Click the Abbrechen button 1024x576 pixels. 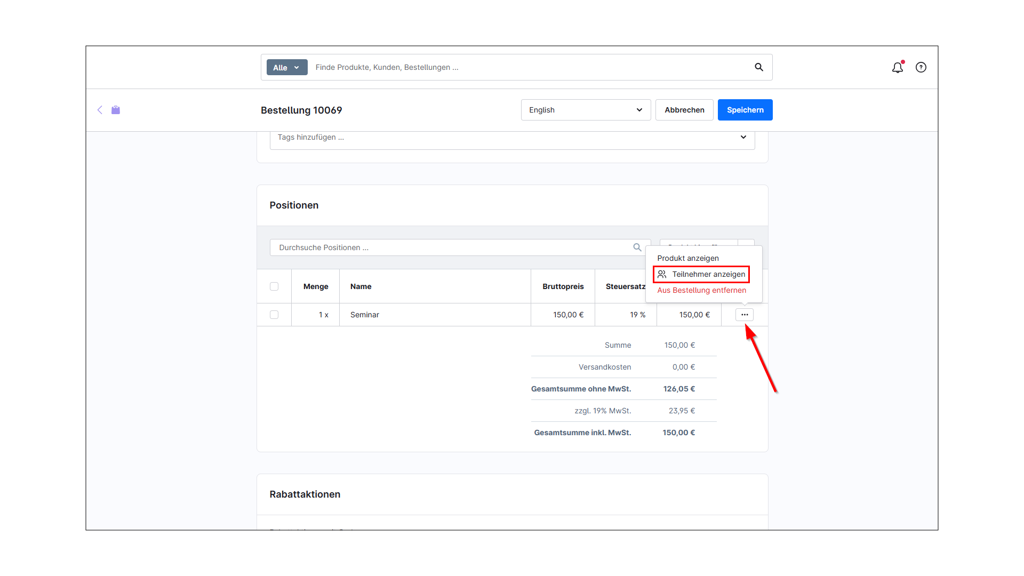[684, 110]
